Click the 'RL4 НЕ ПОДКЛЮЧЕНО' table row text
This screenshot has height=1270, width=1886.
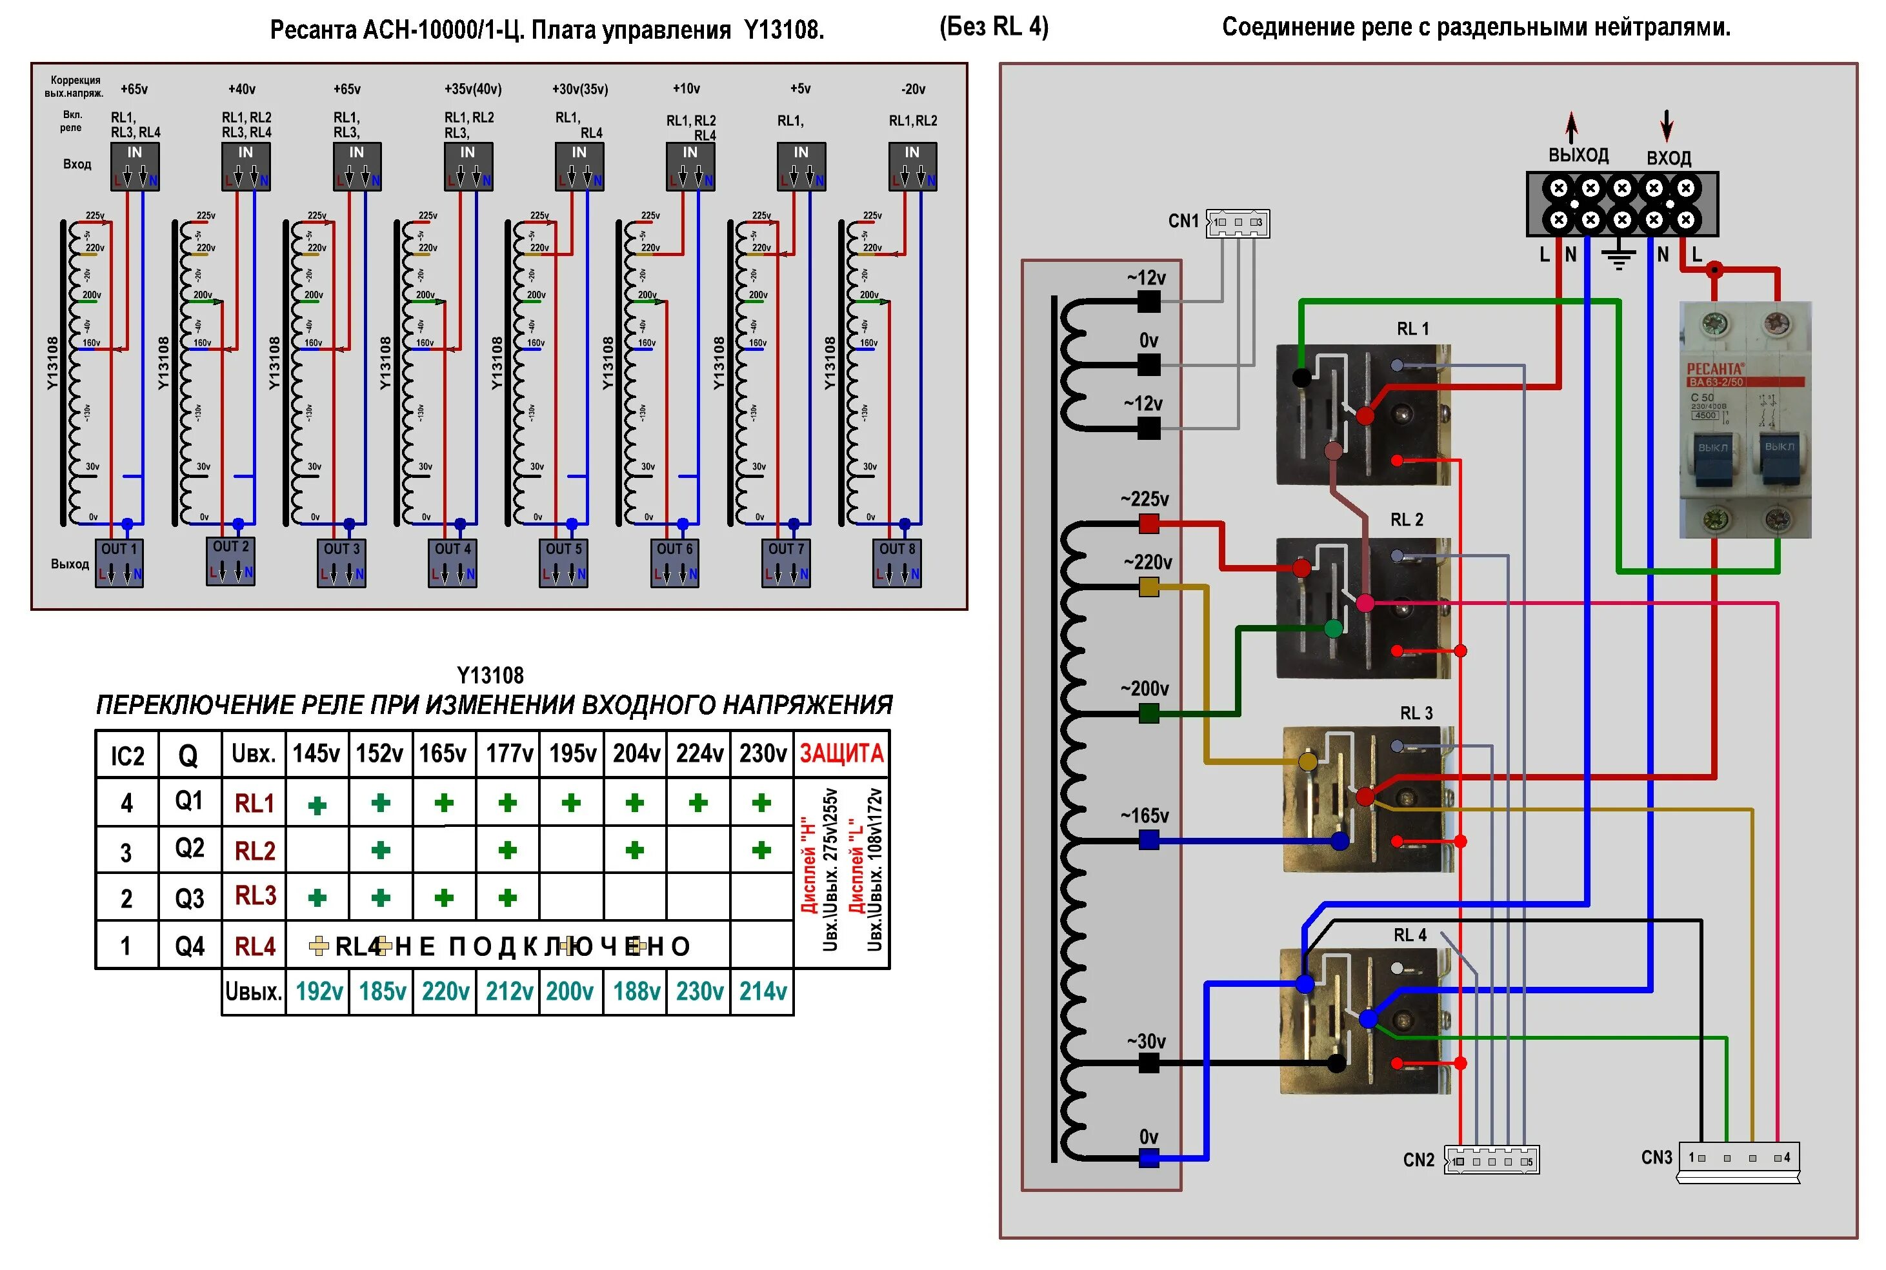click(512, 946)
